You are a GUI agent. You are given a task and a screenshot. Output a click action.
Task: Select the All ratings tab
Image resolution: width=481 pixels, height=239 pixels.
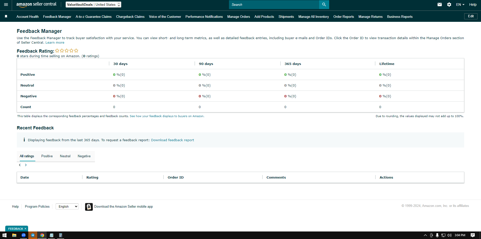click(27, 156)
